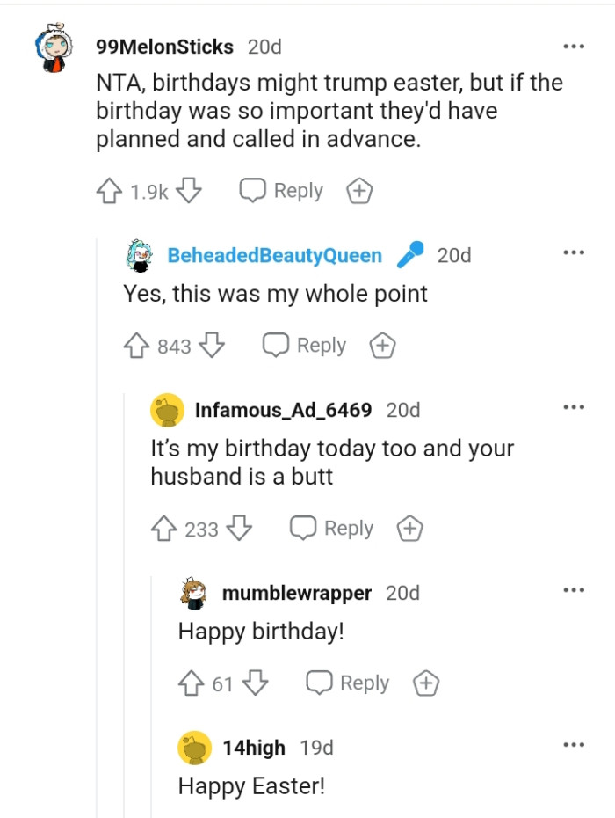Image resolution: width=615 pixels, height=818 pixels.
Task: Open 99MelonSticks' user profile
Action: click(x=161, y=47)
